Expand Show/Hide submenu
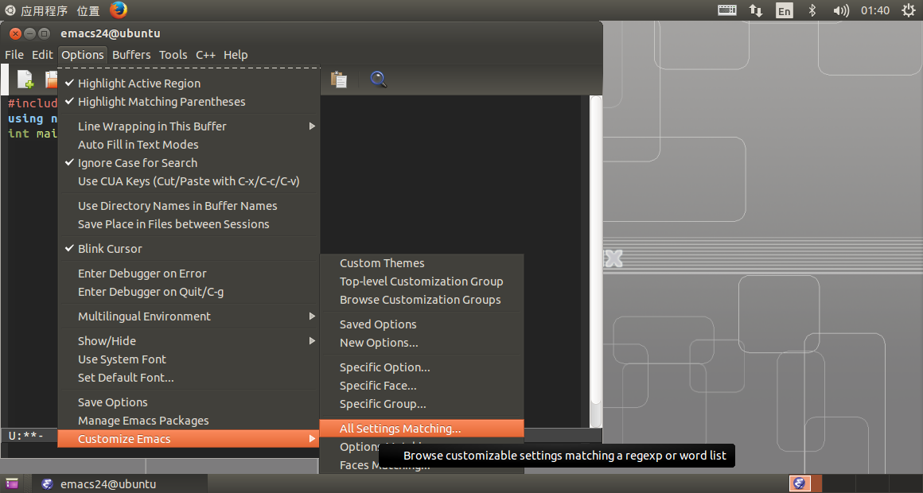Image resolution: width=923 pixels, height=493 pixels. (x=189, y=341)
